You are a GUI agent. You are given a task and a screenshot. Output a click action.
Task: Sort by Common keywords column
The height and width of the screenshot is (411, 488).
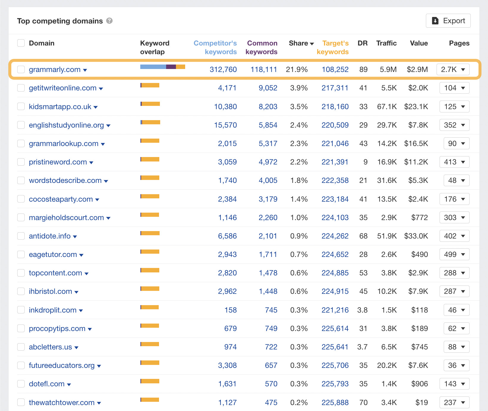[262, 47]
